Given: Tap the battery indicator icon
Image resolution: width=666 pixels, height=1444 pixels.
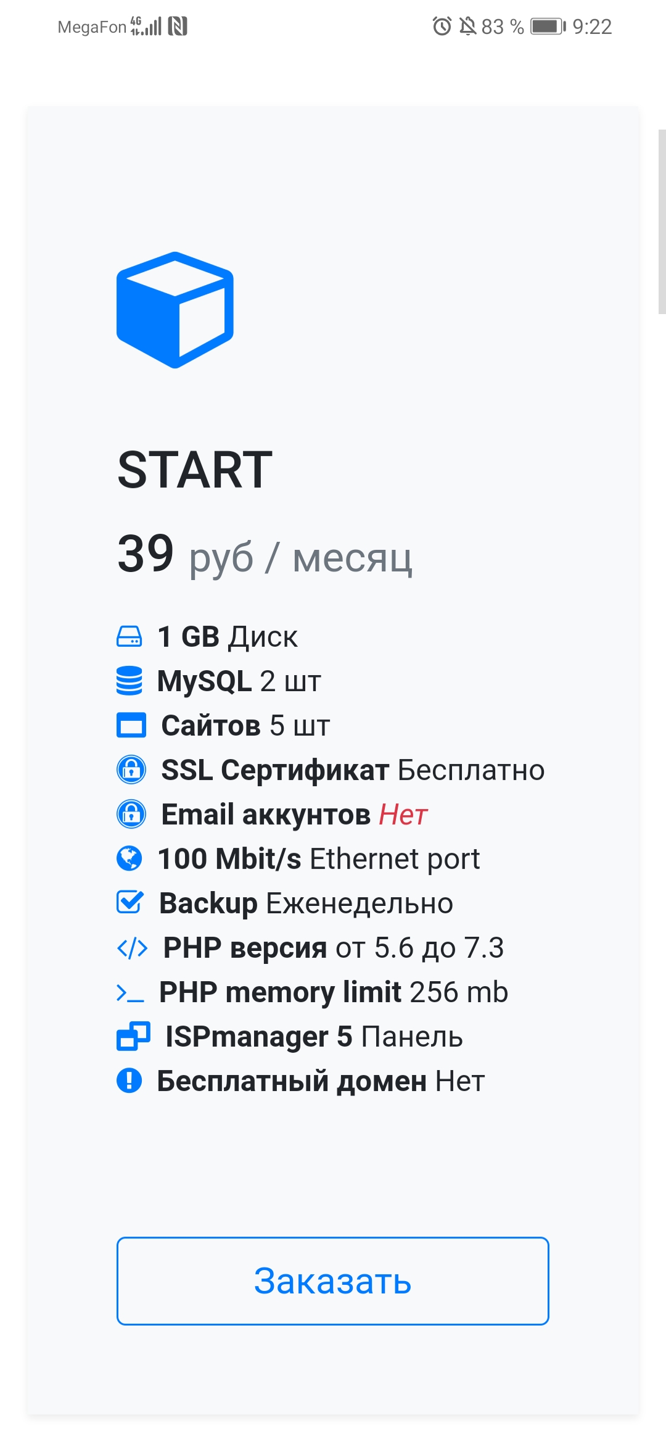Looking at the screenshot, I should click(548, 27).
